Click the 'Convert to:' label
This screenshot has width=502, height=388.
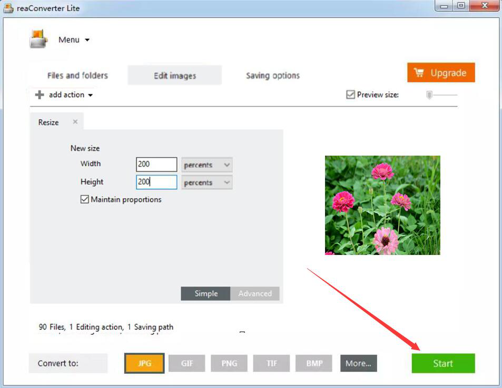(x=58, y=363)
